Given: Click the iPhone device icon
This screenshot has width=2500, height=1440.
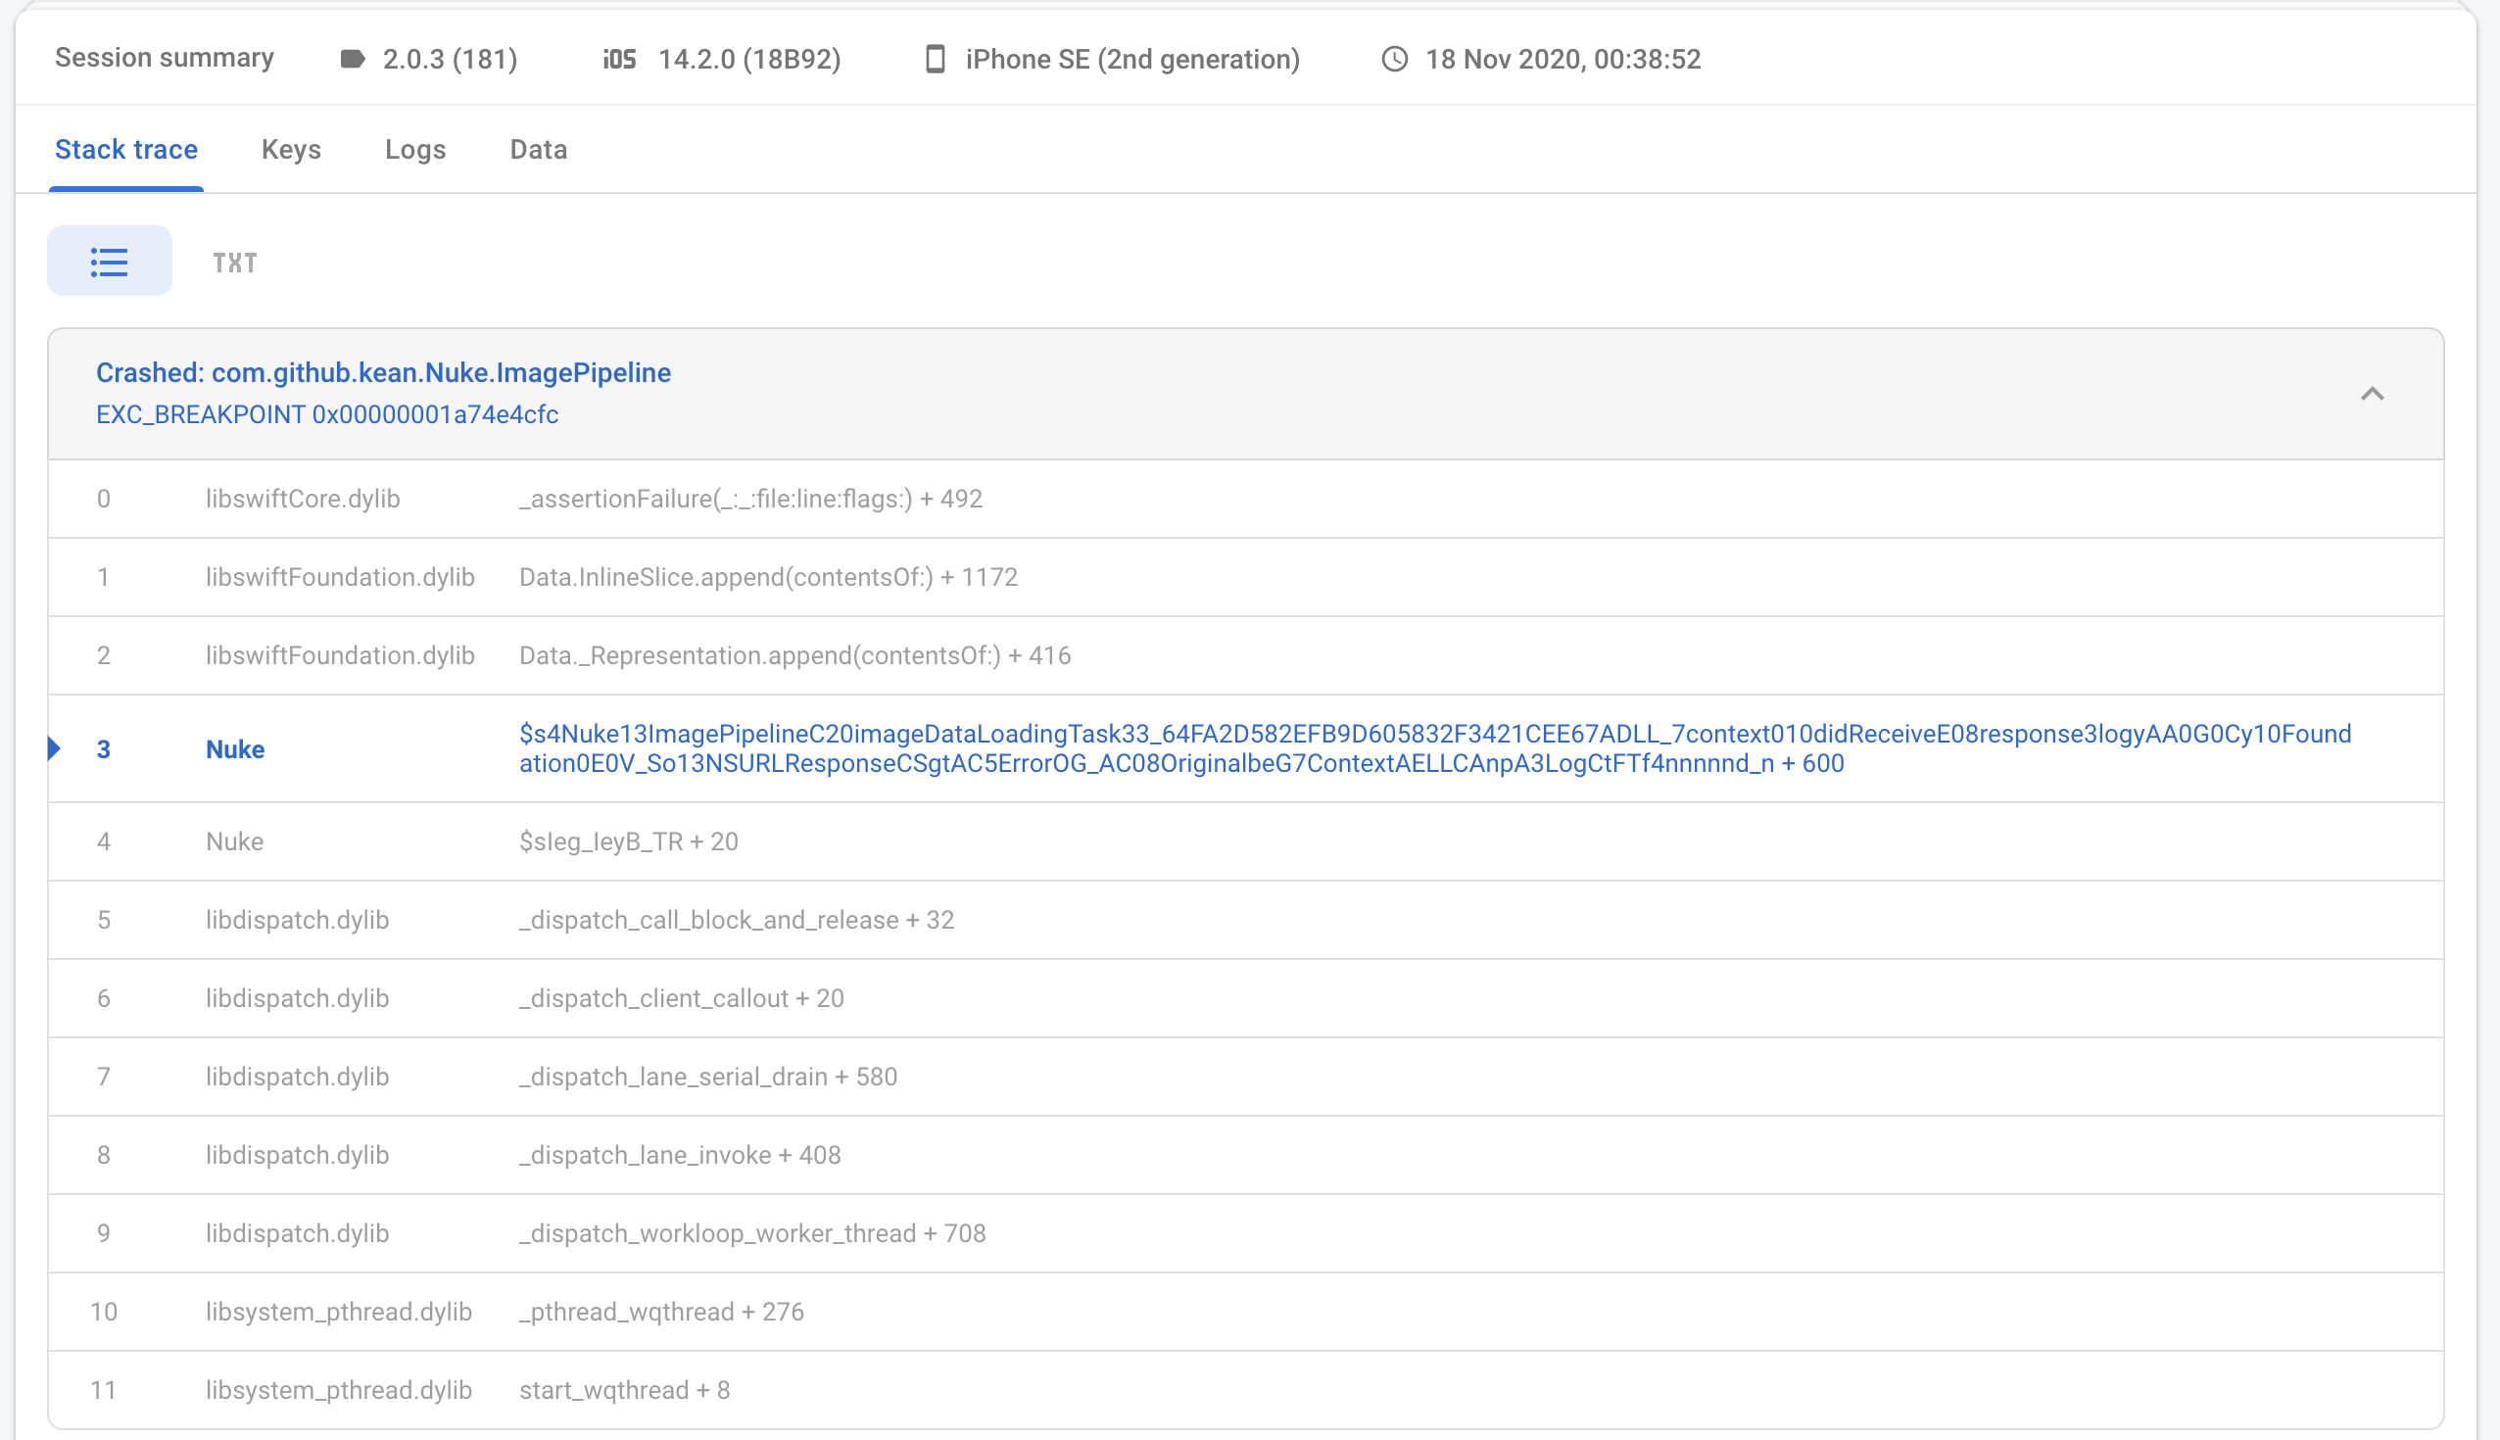Looking at the screenshot, I should click(935, 60).
